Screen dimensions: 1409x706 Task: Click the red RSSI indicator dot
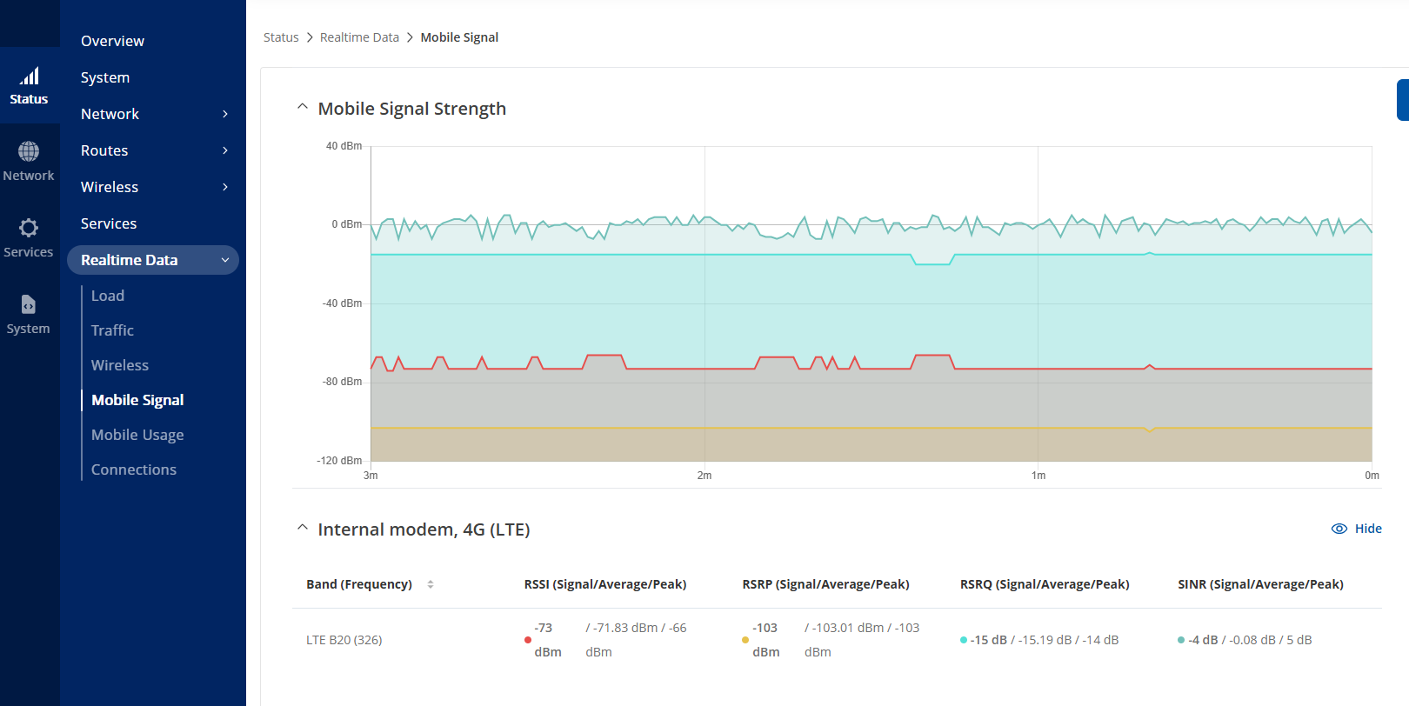(x=528, y=640)
